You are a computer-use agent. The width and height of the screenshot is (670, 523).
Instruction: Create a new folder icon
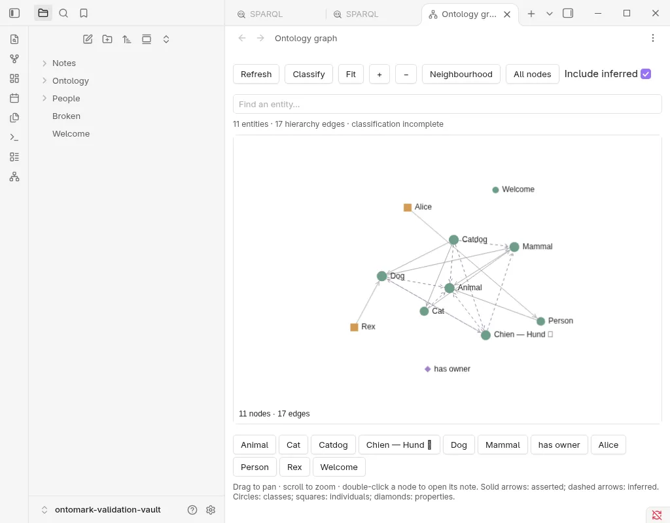pyautogui.click(x=107, y=39)
